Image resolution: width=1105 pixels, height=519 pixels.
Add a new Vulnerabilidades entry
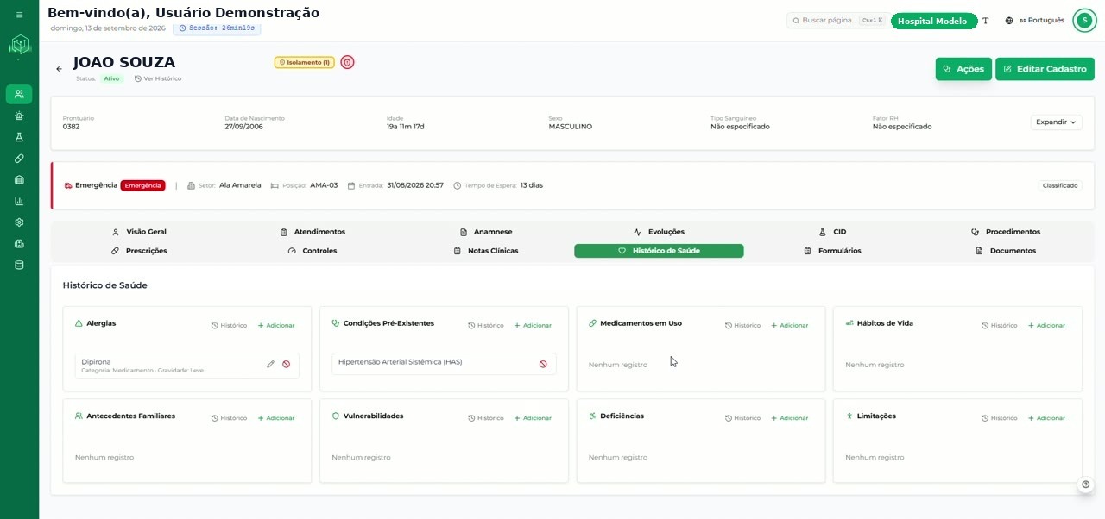pos(533,418)
